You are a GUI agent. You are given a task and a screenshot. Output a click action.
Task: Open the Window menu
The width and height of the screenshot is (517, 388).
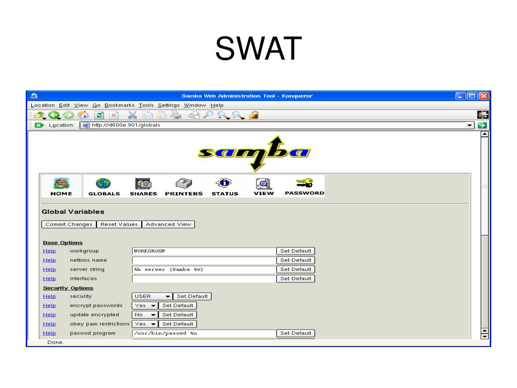pos(195,105)
